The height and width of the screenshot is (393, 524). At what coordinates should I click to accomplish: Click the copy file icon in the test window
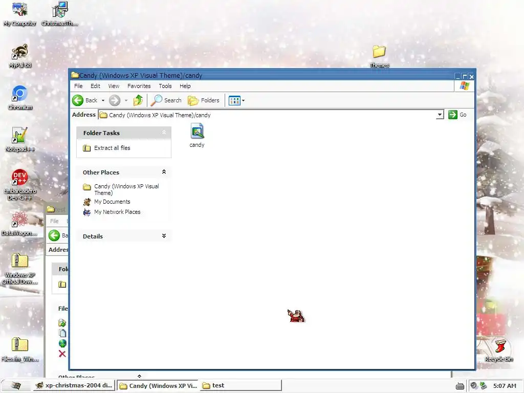point(62,333)
